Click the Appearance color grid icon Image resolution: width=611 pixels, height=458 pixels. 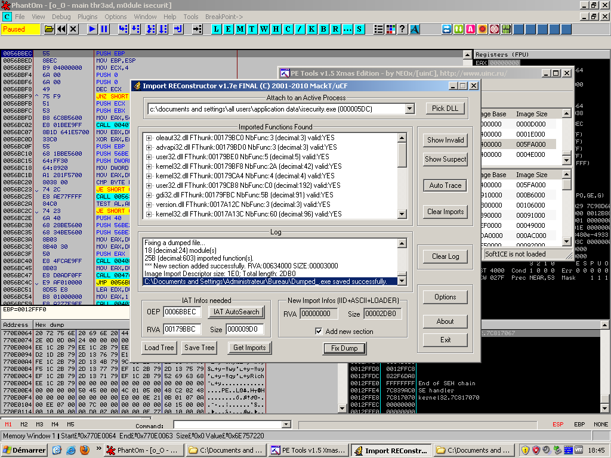[x=390, y=29]
